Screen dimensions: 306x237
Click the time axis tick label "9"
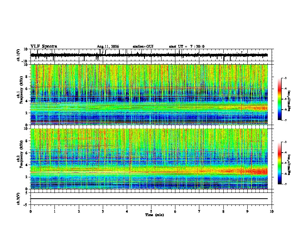[x=247, y=211]
